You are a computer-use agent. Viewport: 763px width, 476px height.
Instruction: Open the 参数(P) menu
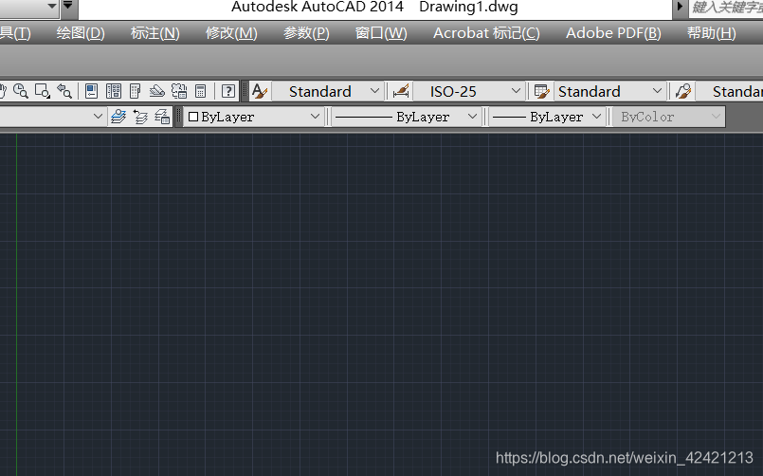306,33
